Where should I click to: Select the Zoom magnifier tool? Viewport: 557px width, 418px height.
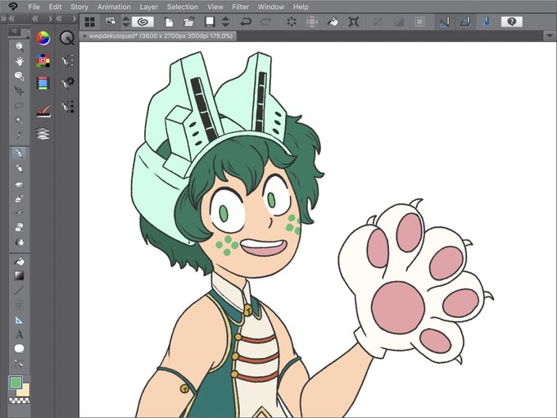tap(19, 46)
